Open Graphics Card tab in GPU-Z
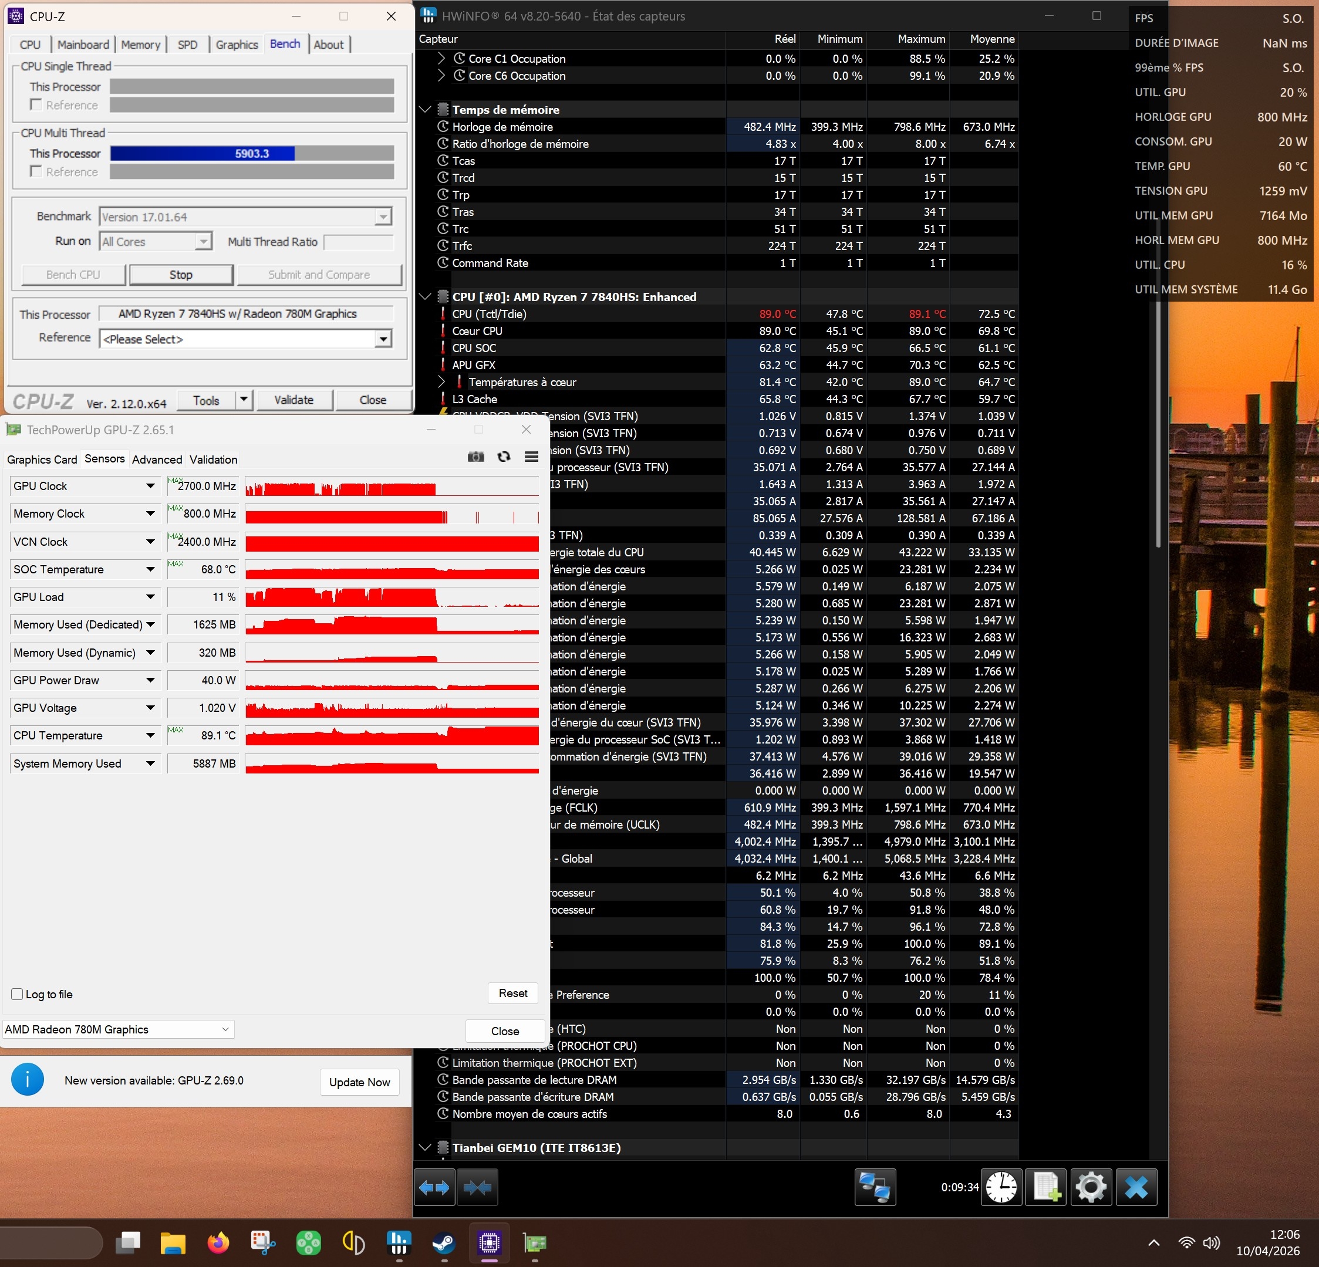The width and height of the screenshot is (1319, 1267). pos(42,460)
